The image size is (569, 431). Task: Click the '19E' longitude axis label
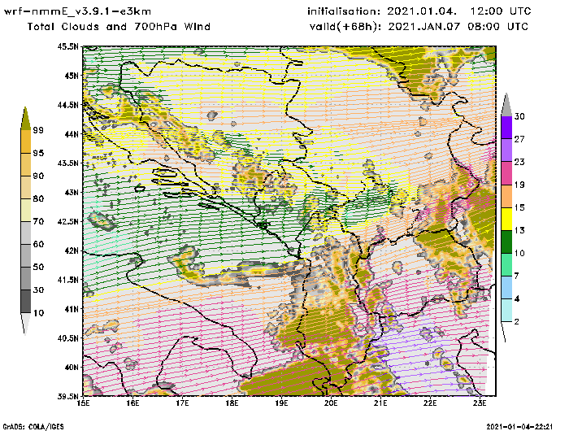[281, 403]
